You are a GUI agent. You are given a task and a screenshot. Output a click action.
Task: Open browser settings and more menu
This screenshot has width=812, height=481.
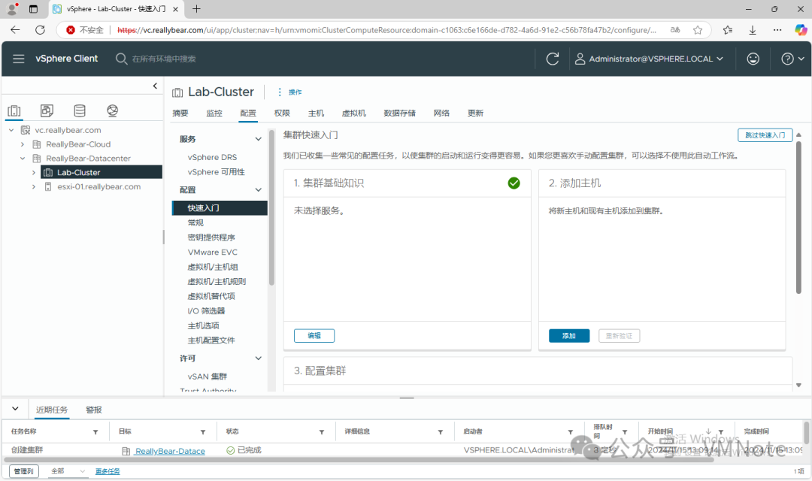[x=777, y=30]
